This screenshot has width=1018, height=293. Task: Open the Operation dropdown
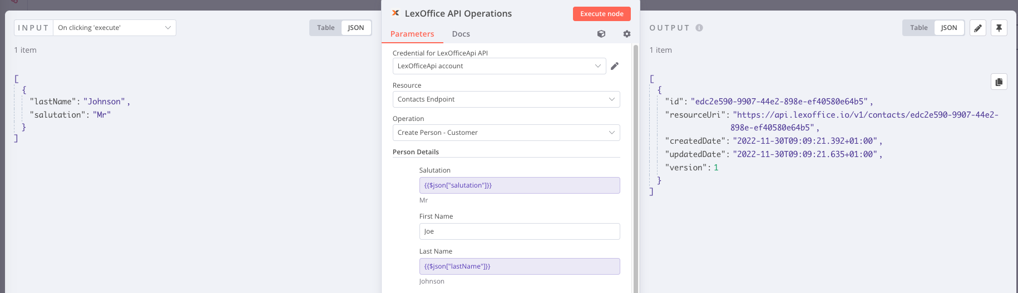[506, 133]
